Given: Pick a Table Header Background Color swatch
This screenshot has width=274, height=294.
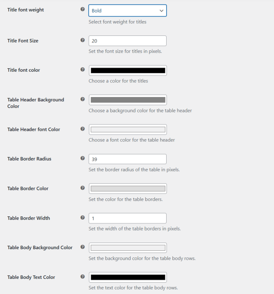Looking at the screenshot, I should [x=128, y=100].
